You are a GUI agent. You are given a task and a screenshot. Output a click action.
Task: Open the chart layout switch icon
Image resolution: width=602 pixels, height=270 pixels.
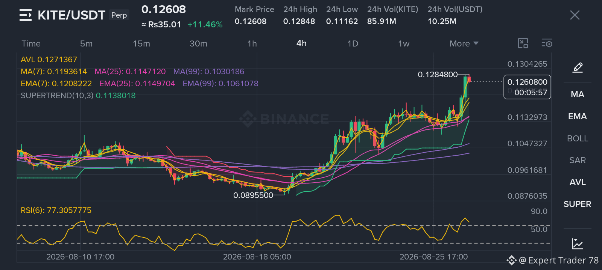tap(523, 43)
